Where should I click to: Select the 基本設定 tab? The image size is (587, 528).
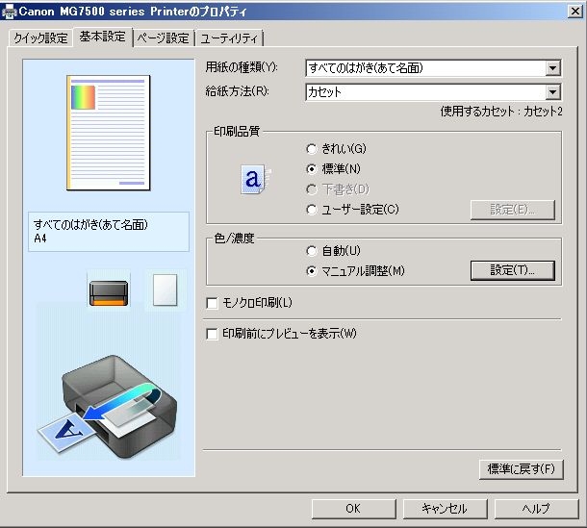[x=103, y=37]
